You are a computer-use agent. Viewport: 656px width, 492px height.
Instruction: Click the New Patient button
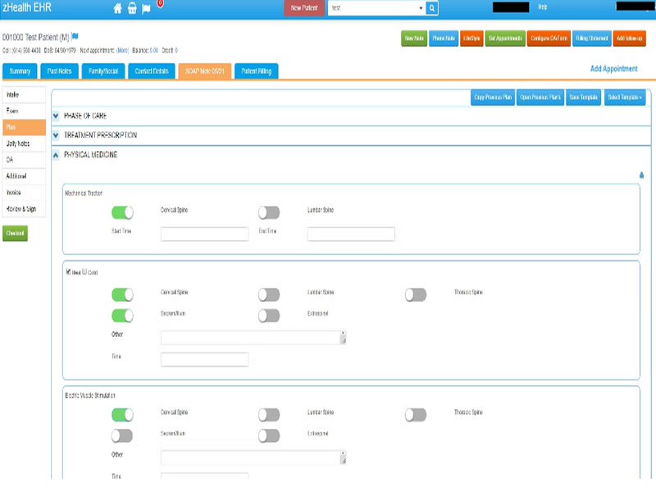pyautogui.click(x=303, y=8)
